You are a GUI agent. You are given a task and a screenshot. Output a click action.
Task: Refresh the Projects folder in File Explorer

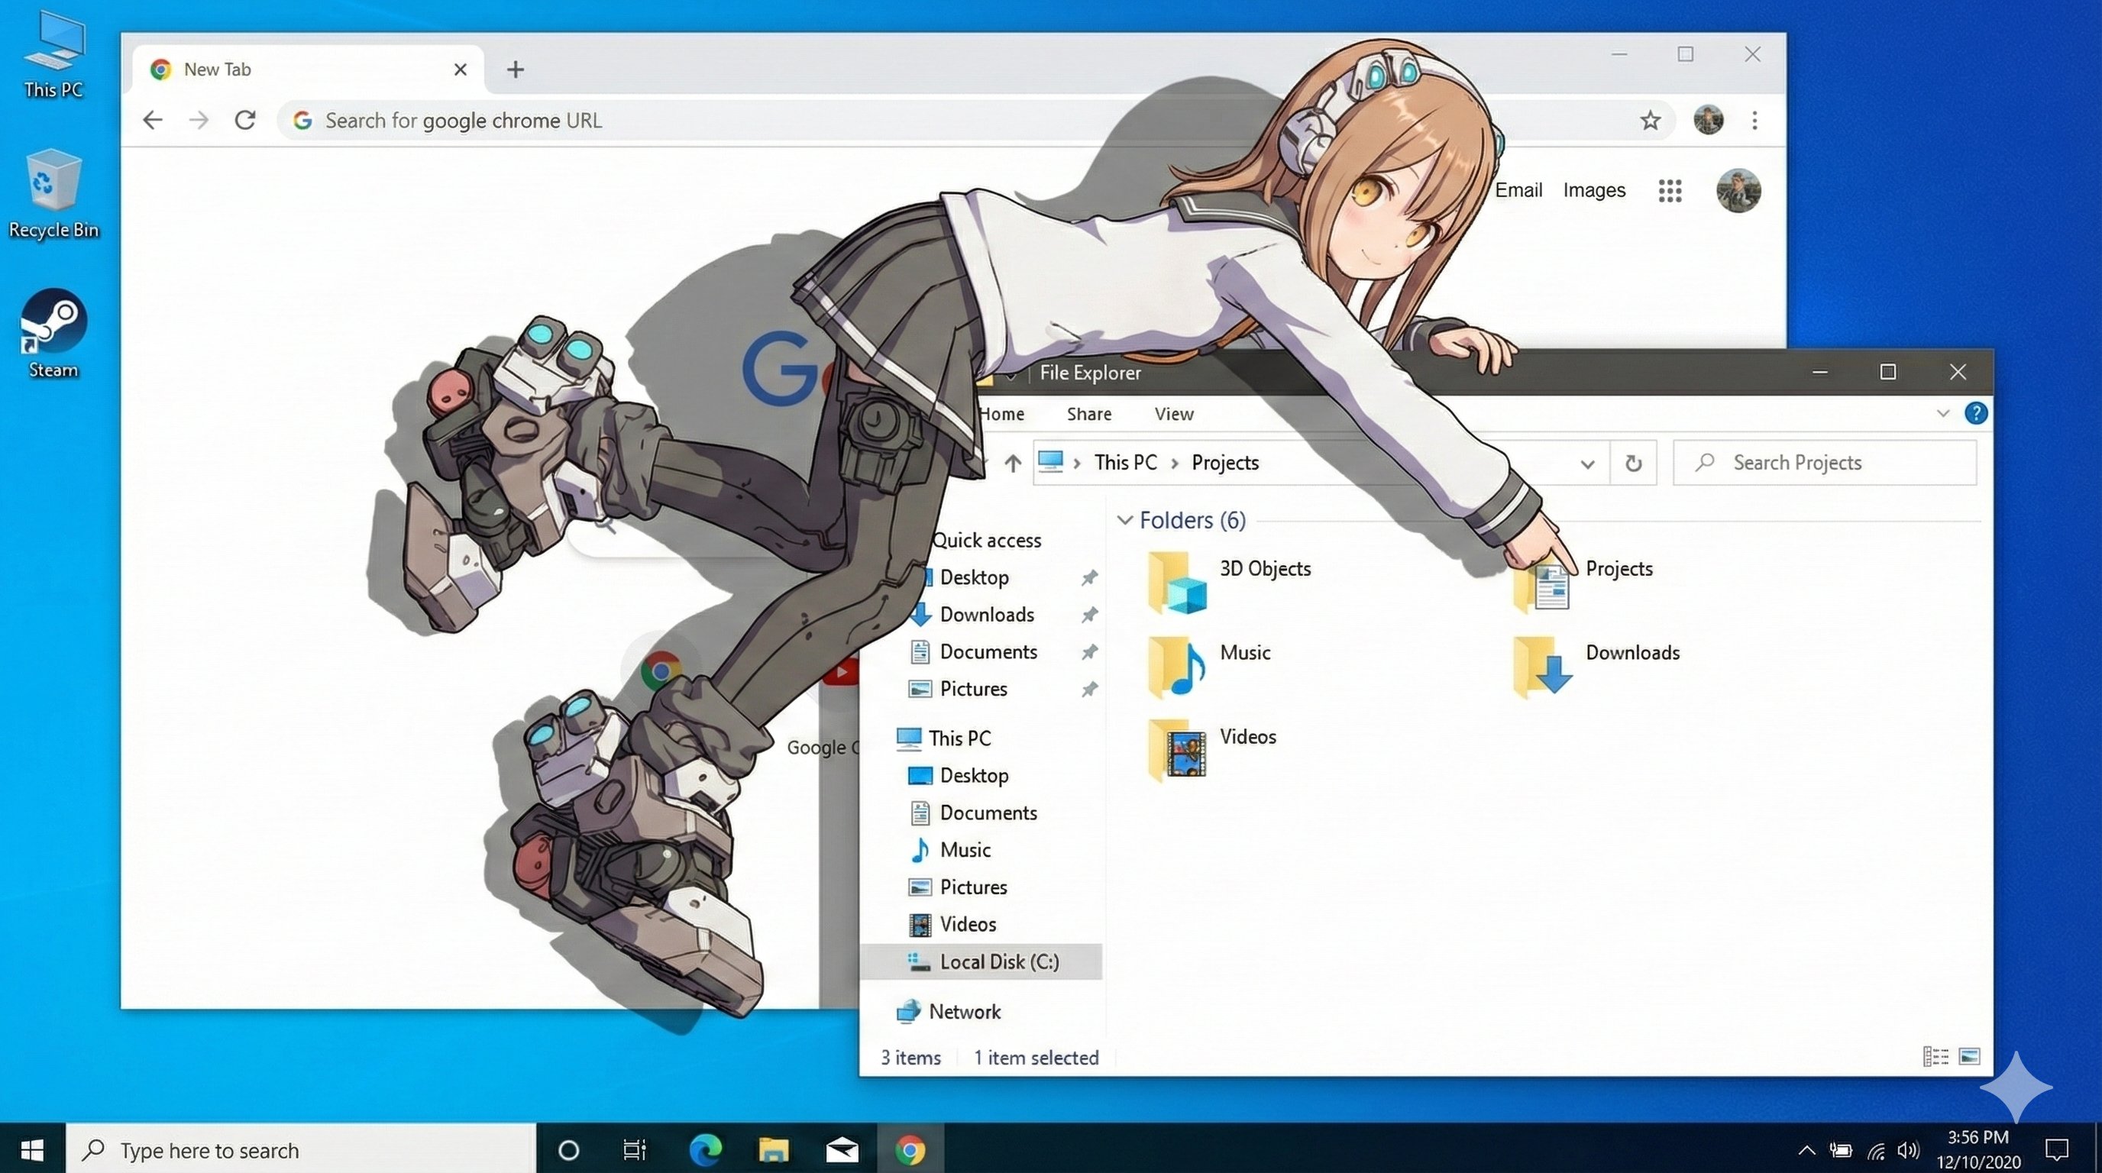coord(1633,464)
